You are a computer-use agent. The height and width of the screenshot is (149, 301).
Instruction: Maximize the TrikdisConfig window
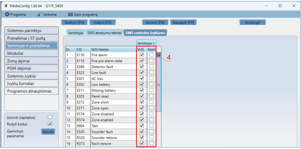pyautogui.click(x=280, y=6)
